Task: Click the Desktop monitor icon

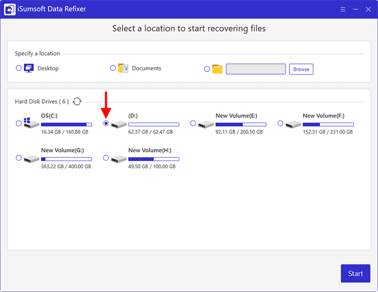Action: point(30,68)
